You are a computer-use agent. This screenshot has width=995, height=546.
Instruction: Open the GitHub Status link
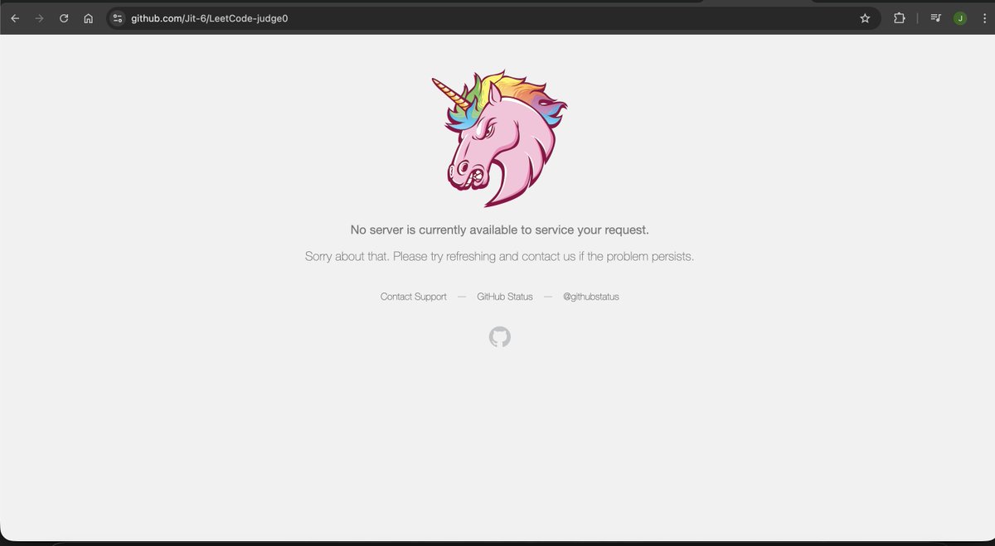(x=505, y=297)
